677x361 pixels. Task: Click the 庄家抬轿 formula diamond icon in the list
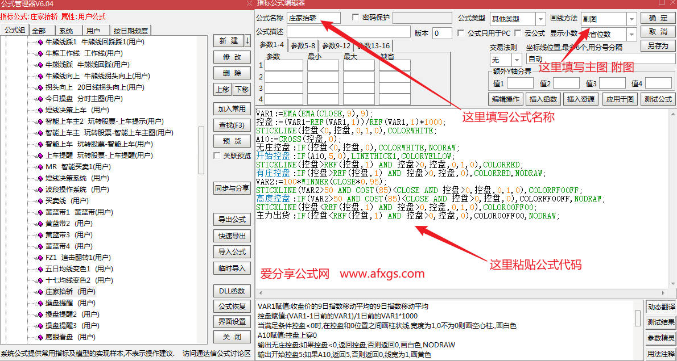coord(40,292)
